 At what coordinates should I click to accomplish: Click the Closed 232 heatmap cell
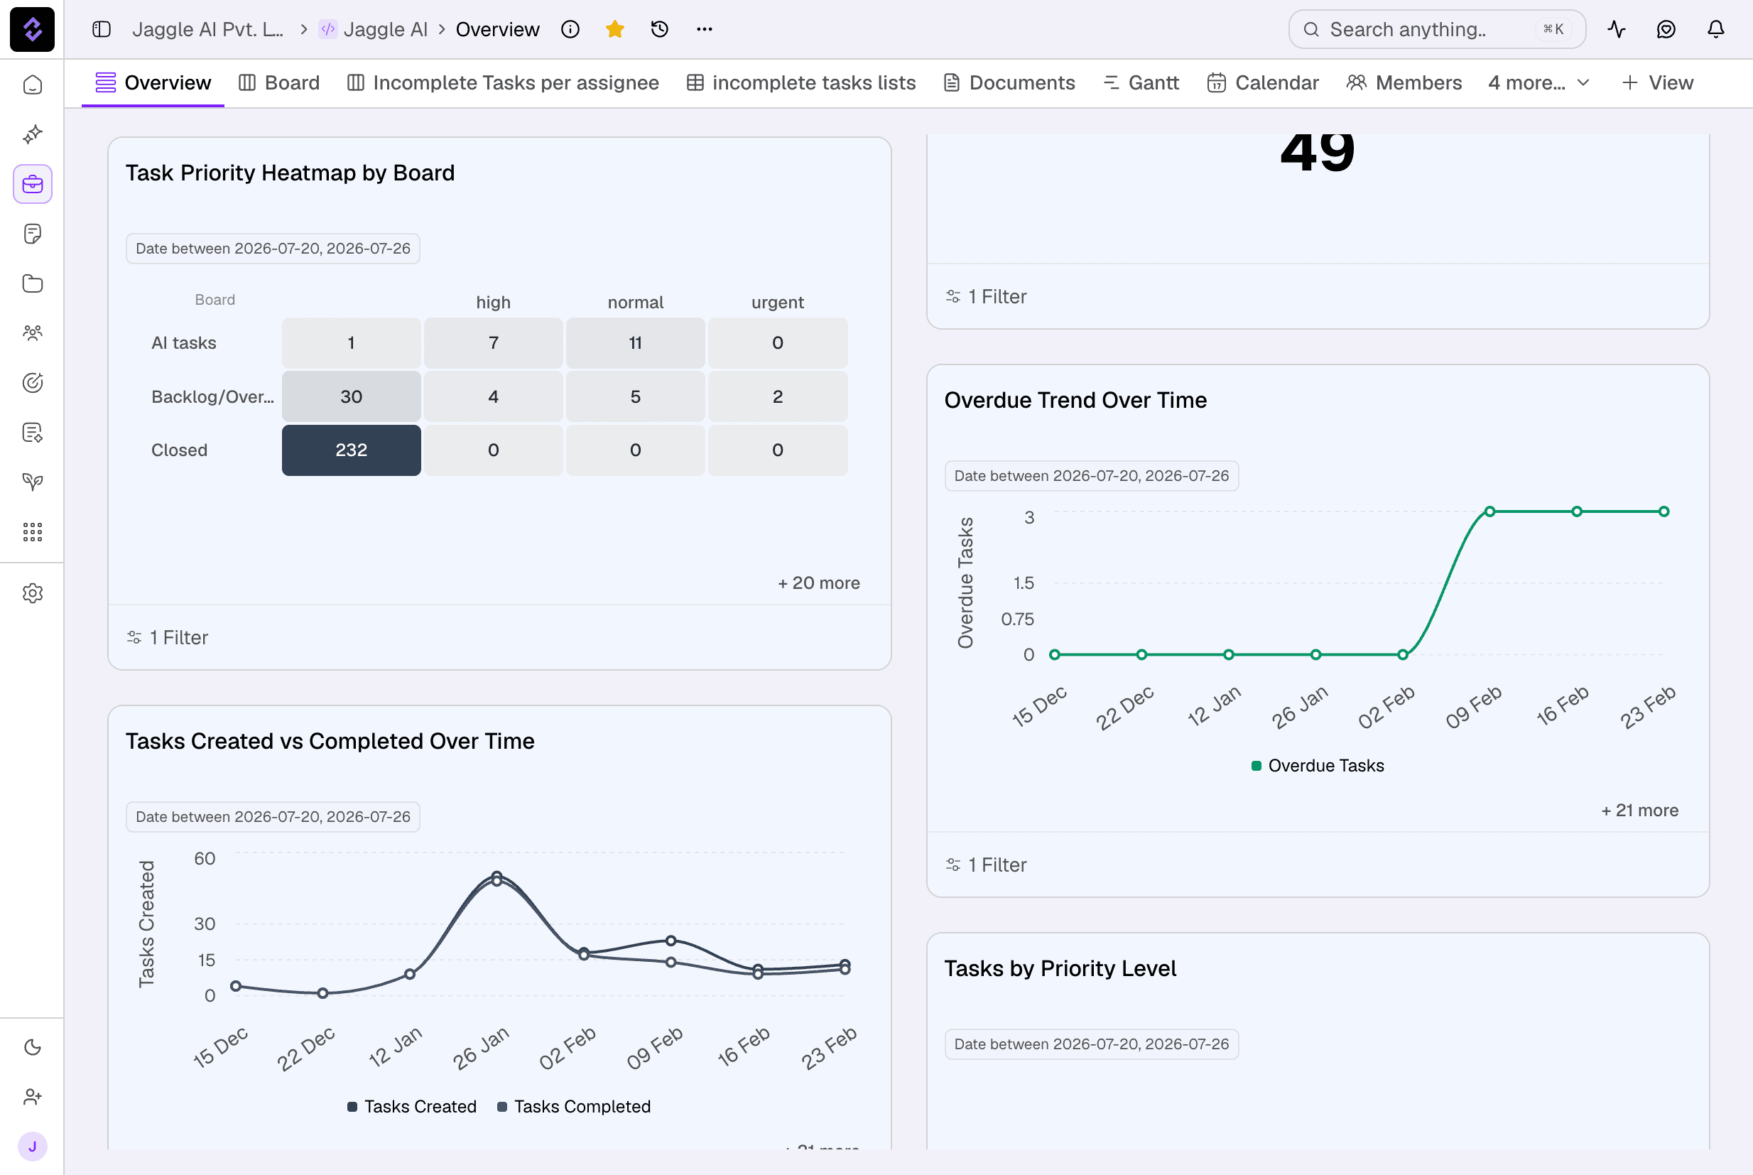coord(352,450)
